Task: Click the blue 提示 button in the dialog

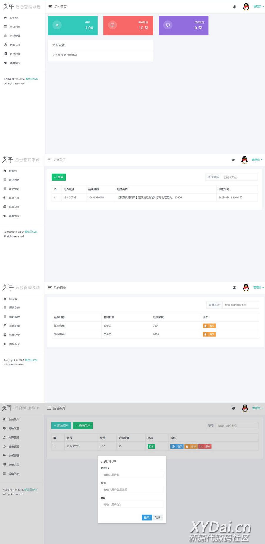Action: click(147, 517)
